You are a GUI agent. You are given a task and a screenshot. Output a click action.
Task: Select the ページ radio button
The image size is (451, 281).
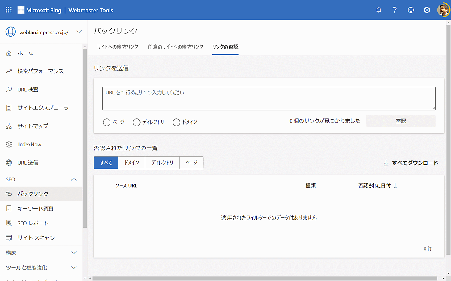(x=107, y=122)
